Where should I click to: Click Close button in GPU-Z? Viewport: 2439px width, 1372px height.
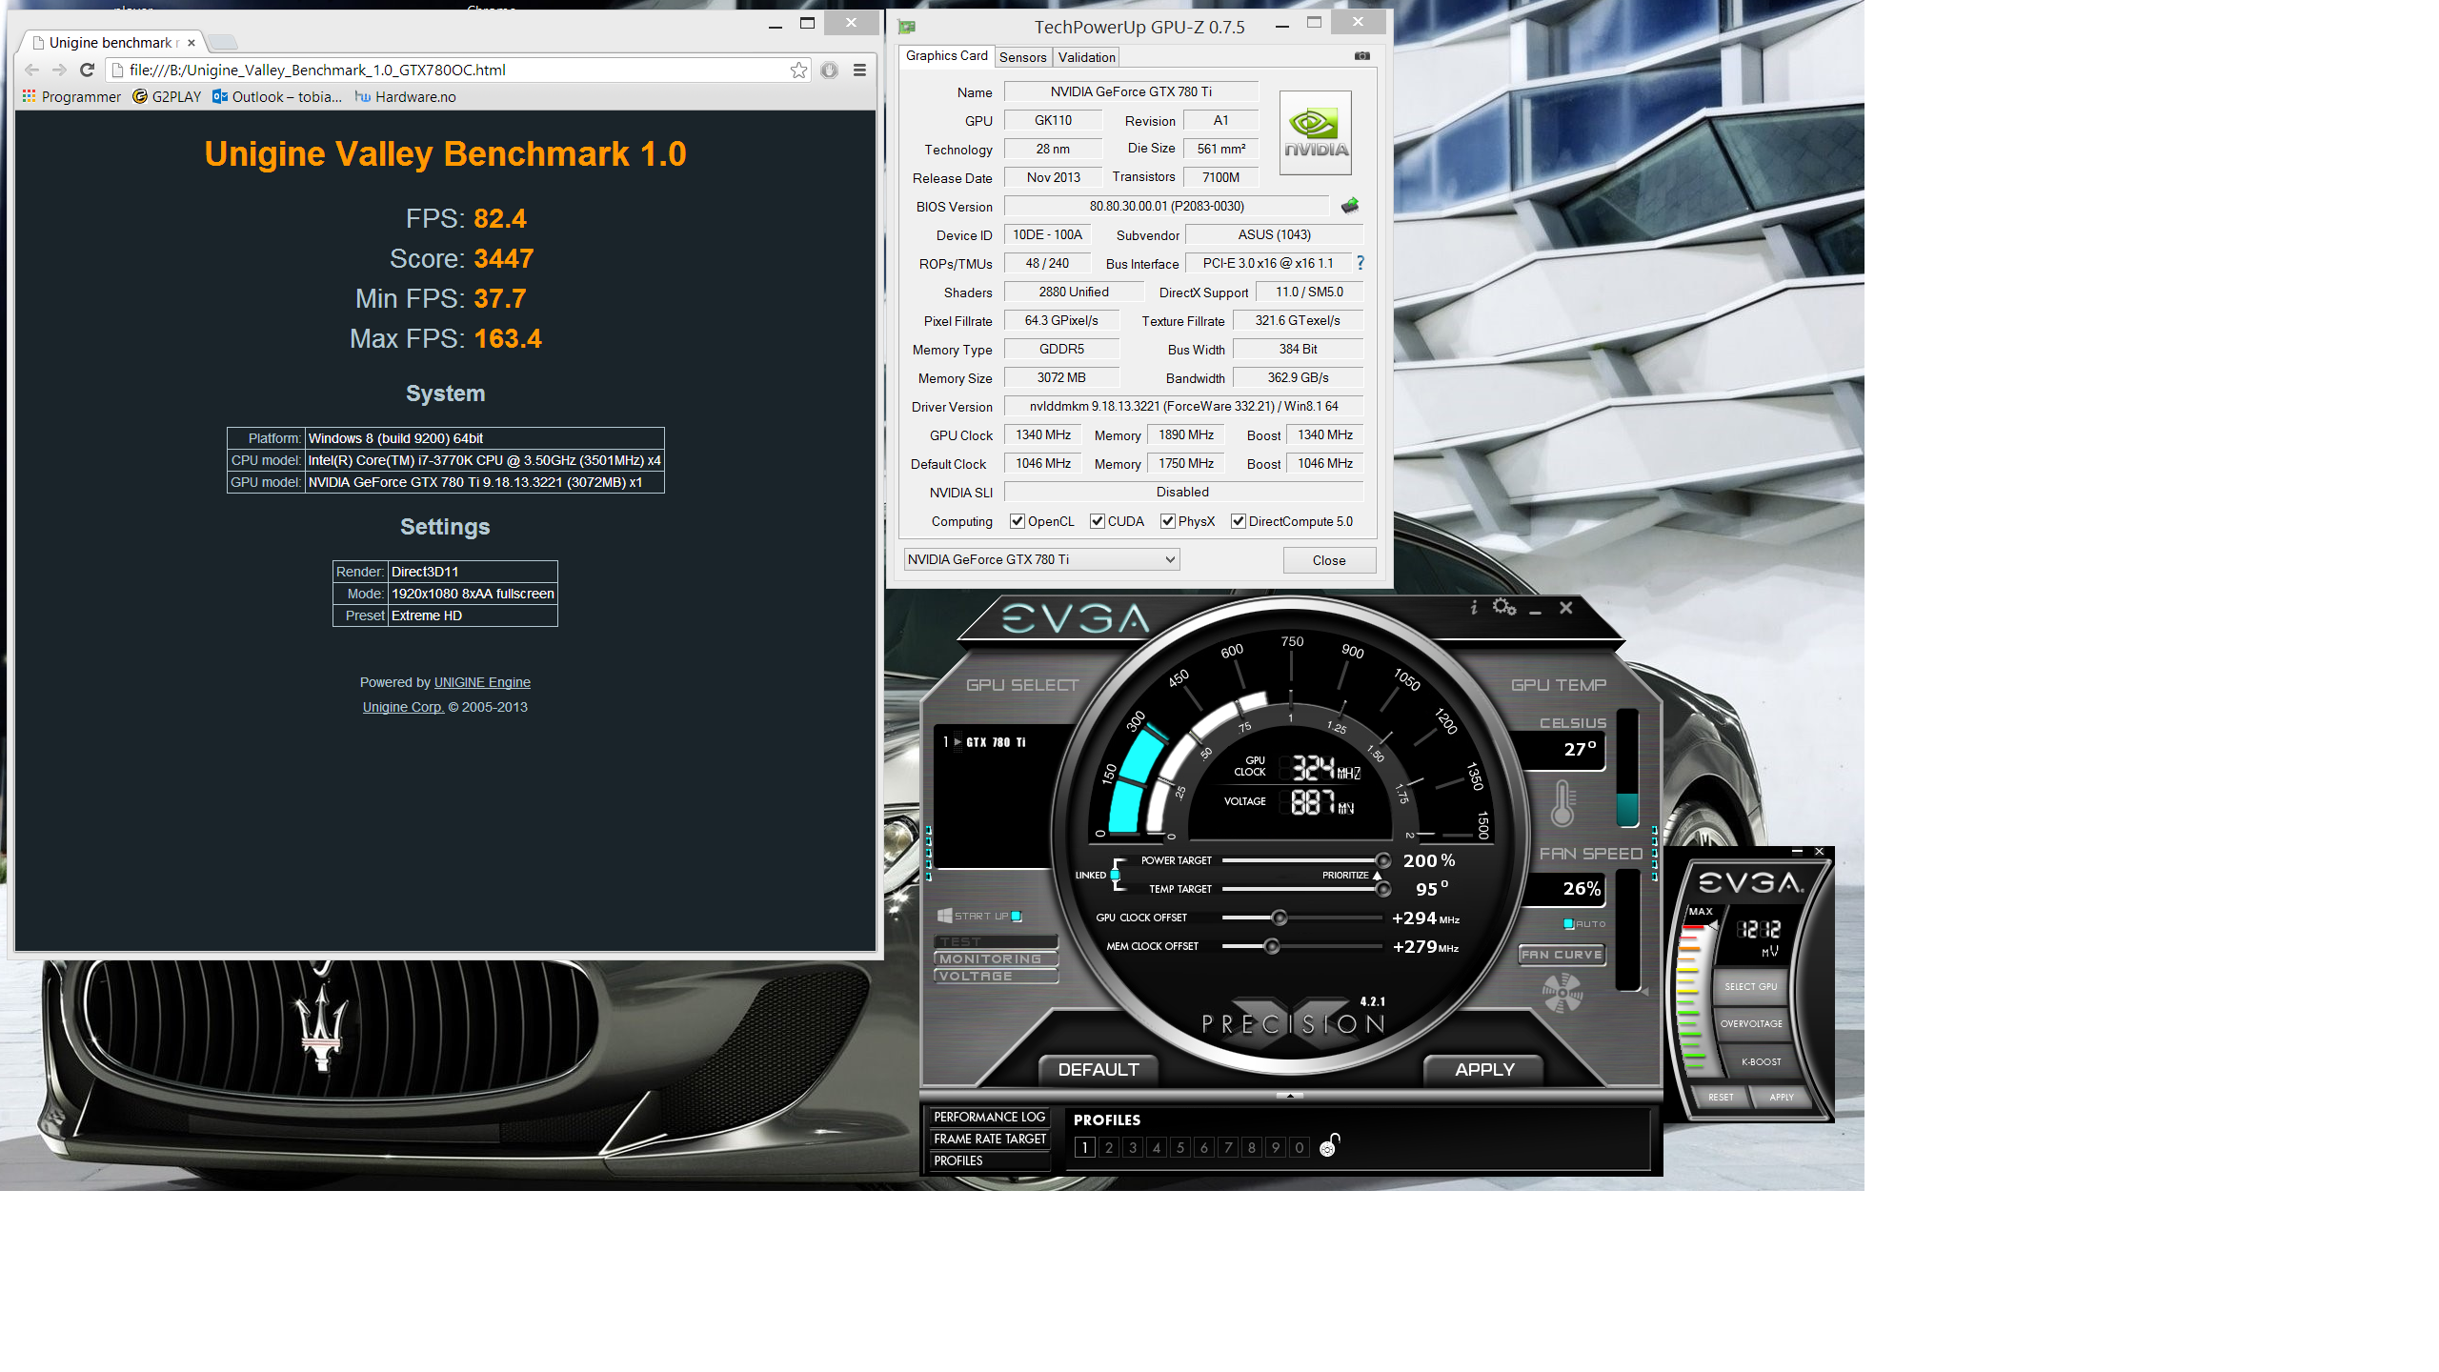click(1329, 560)
